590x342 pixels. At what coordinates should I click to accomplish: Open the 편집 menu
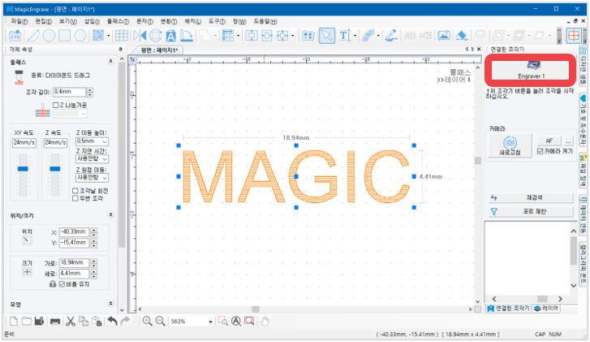coord(43,21)
